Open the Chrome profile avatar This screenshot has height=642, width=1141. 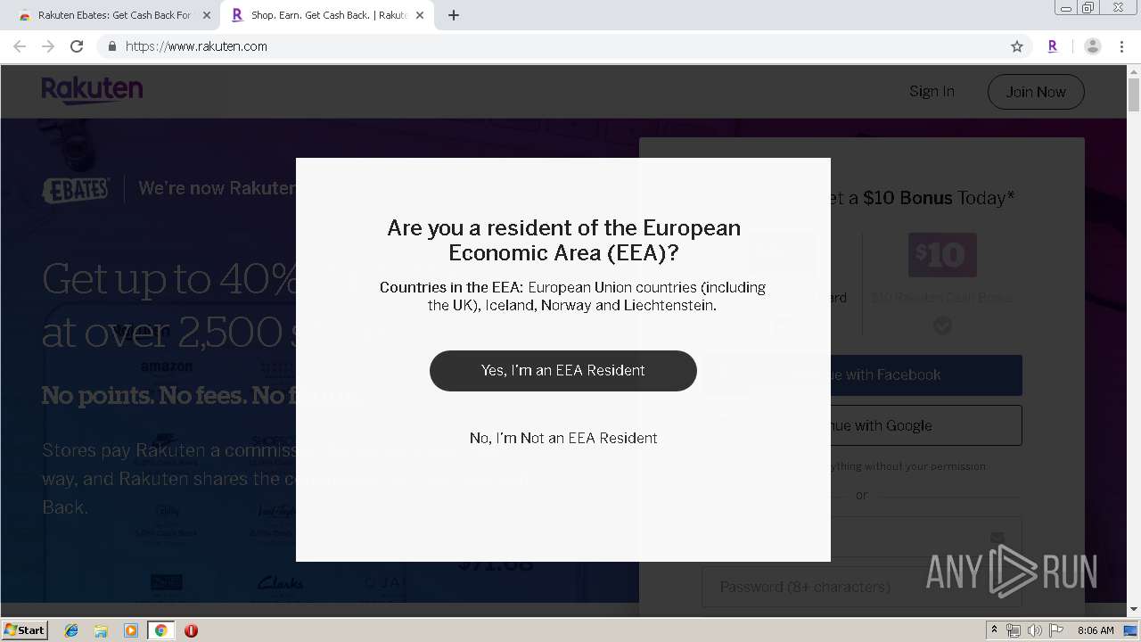[1093, 46]
